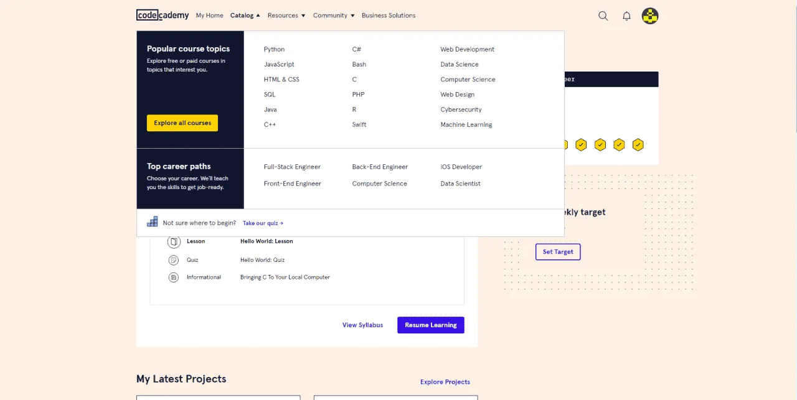Image resolution: width=797 pixels, height=400 pixels.
Task: Open Full-Stack Engineer career path
Action: click(292, 167)
